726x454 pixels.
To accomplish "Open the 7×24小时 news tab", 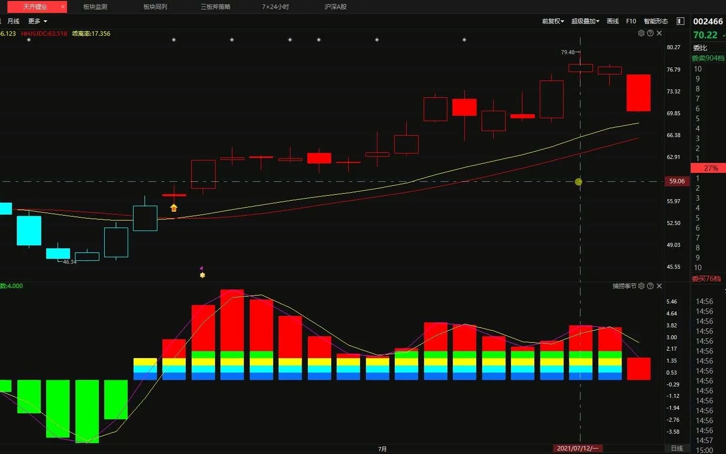I will tap(276, 7).
